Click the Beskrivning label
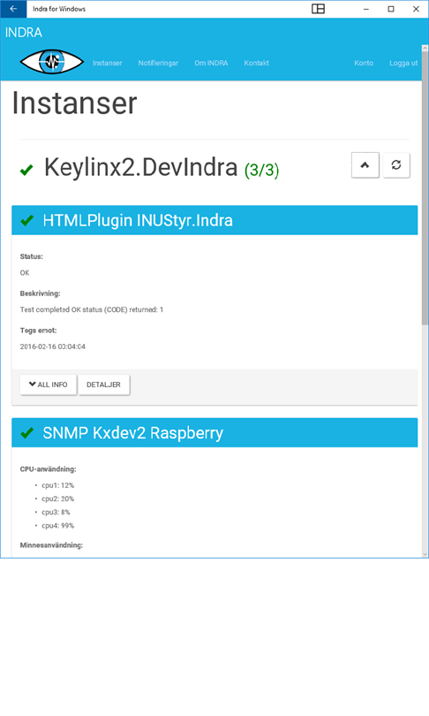 click(x=40, y=293)
